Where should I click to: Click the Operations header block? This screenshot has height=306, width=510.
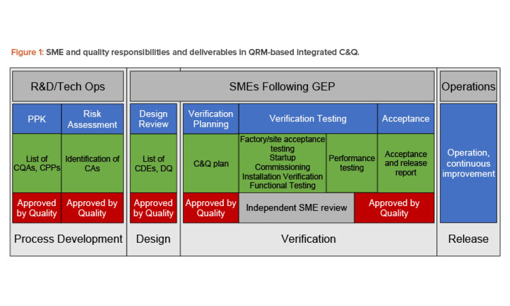pos(468,86)
